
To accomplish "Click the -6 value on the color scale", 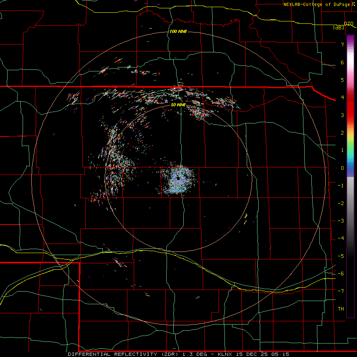I will tap(341, 274).
